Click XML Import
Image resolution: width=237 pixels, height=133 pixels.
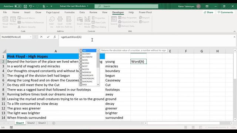point(144,18)
